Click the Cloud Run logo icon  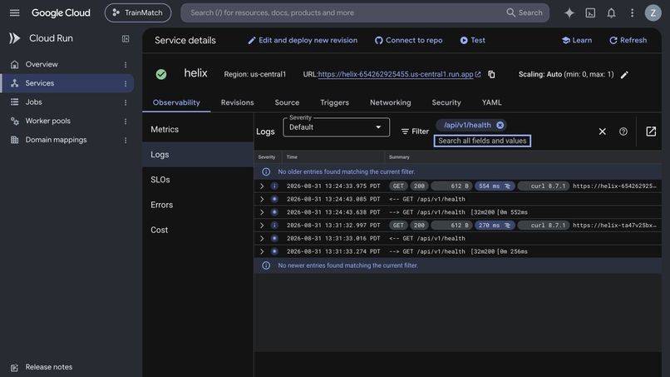[14, 38]
